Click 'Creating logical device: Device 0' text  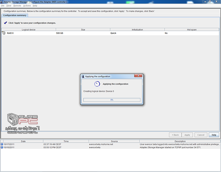(x=99, y=91)
